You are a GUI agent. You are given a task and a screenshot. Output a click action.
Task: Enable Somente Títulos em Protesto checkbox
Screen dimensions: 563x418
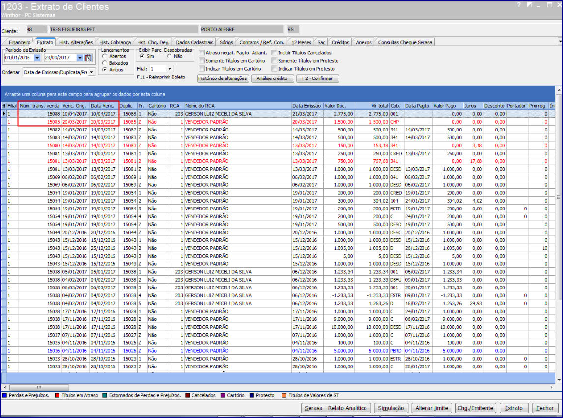tap(274, 60)
